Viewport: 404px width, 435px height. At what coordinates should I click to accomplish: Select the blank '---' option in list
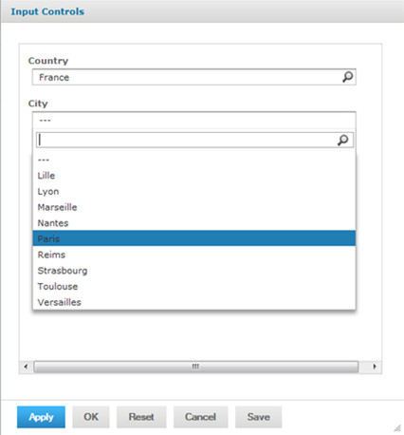(194, 160)
